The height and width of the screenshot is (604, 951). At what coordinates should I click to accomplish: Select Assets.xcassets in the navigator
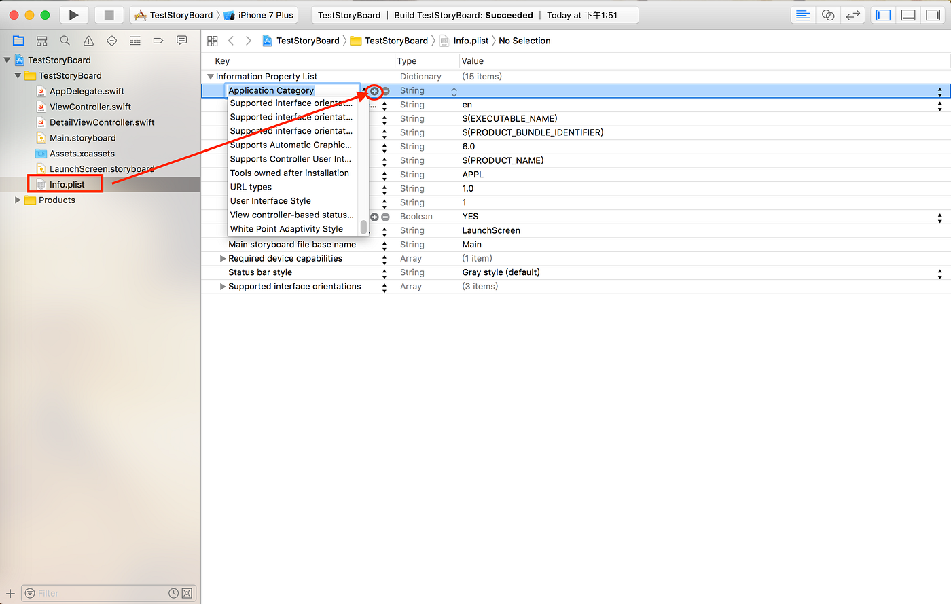click(x=75, y=154)
